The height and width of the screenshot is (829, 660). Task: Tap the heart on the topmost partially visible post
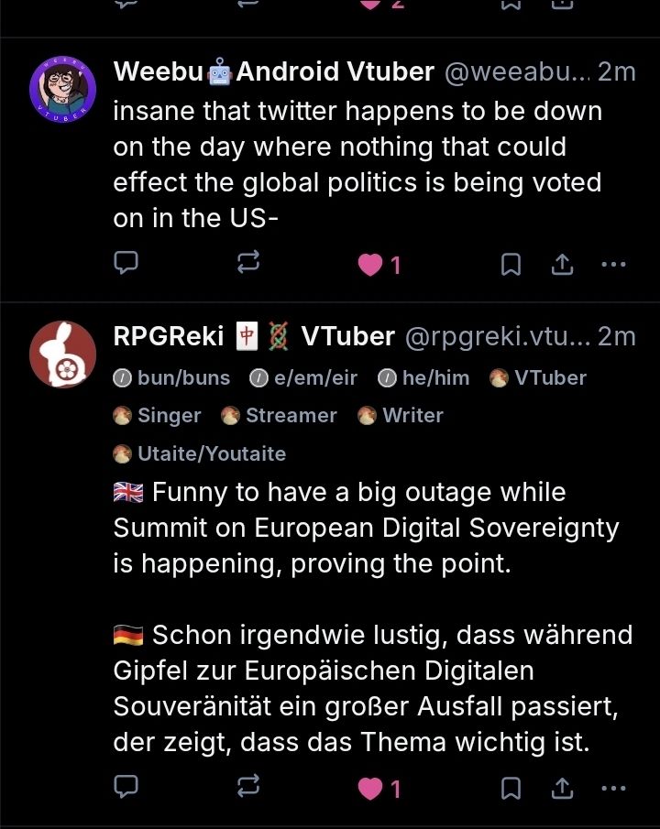370,5
